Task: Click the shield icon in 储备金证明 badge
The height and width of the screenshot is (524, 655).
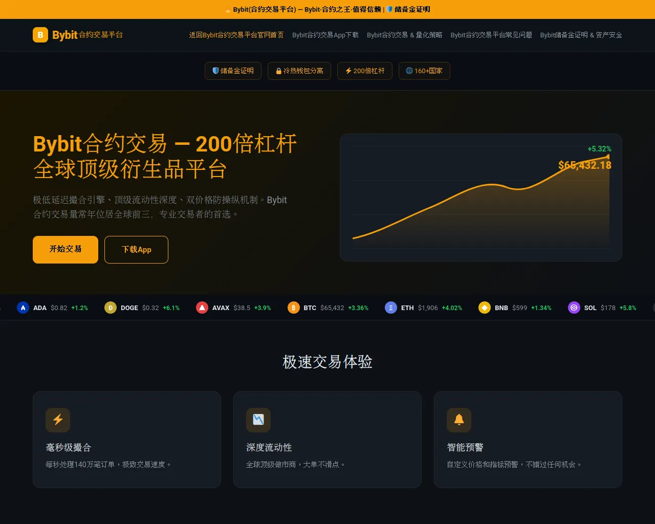Action: click(x=215, y=71)
